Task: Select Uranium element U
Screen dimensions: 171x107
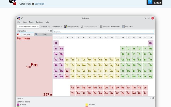Action: 84,93
